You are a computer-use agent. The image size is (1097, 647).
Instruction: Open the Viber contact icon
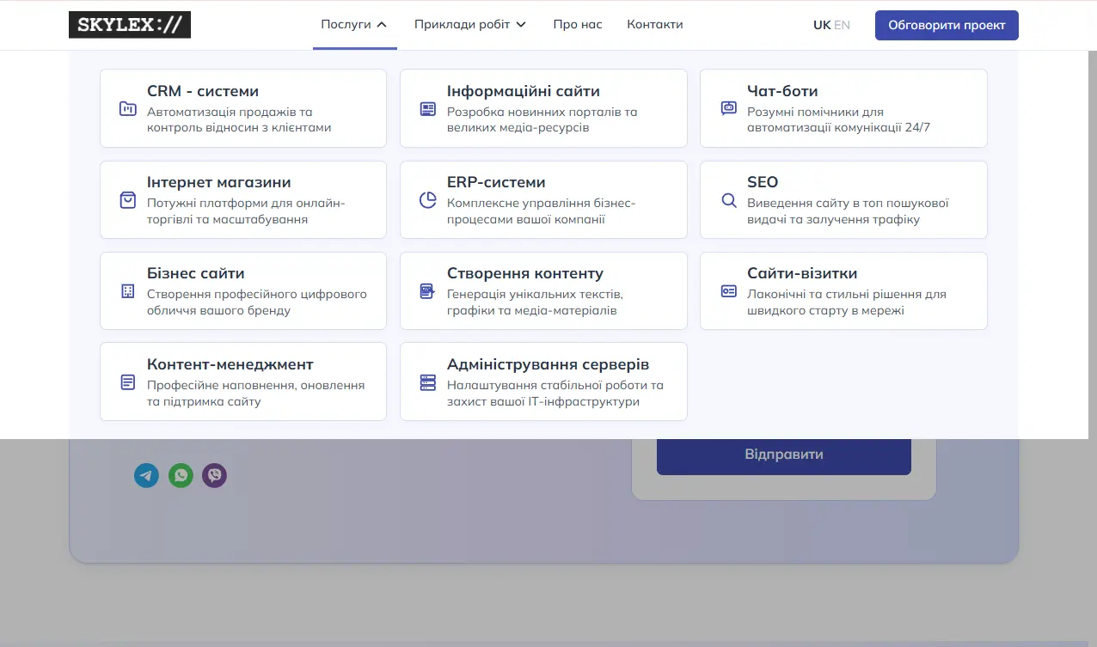click(214, 475)
